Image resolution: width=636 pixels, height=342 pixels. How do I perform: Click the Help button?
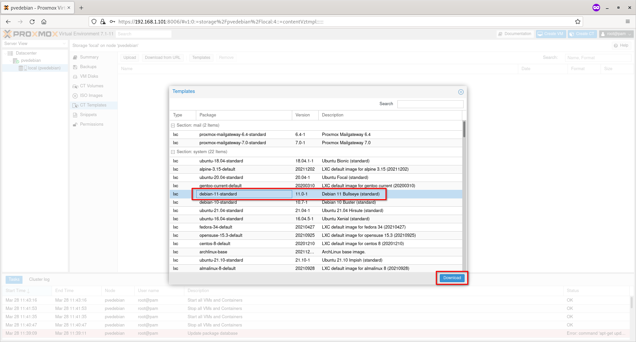[621, 46]
